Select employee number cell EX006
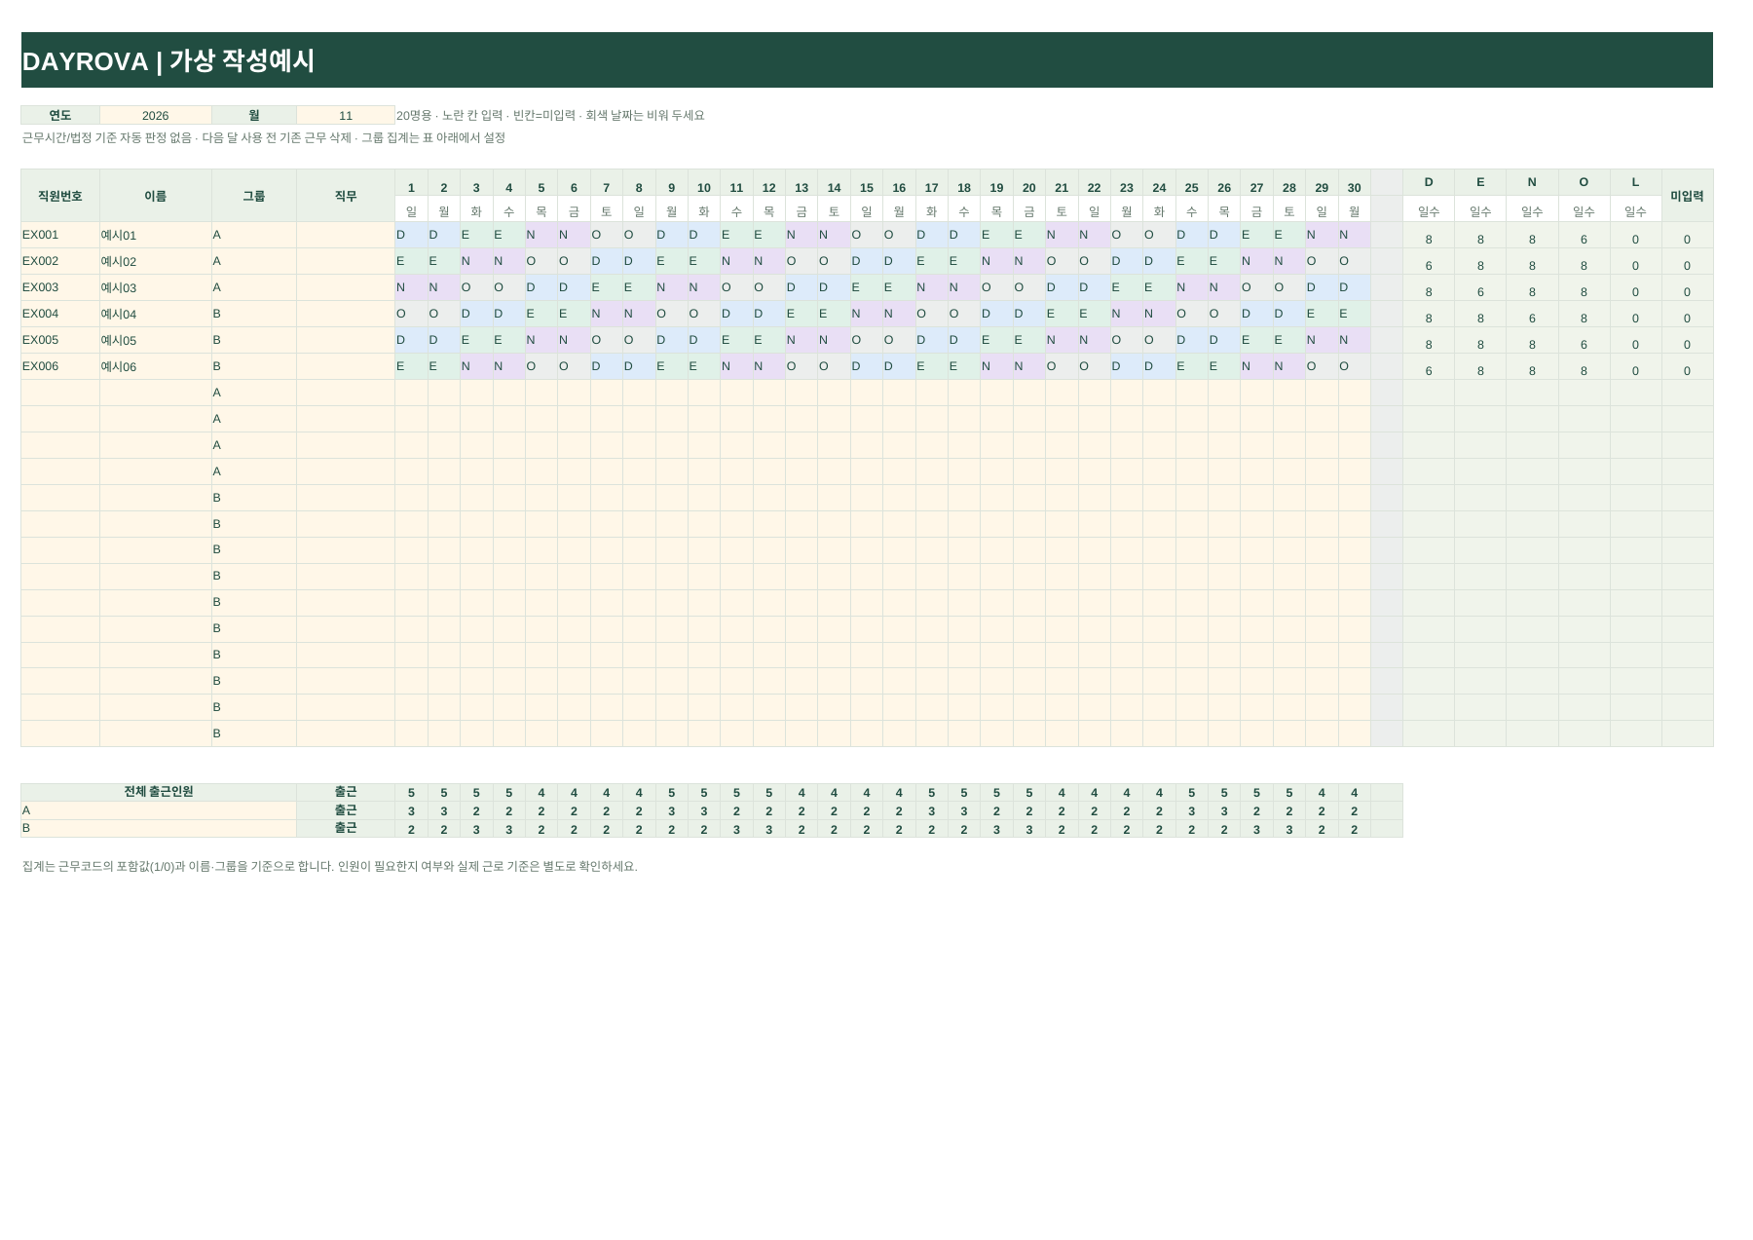Screen dimensions: 1753x1240 tap(60, 366)
